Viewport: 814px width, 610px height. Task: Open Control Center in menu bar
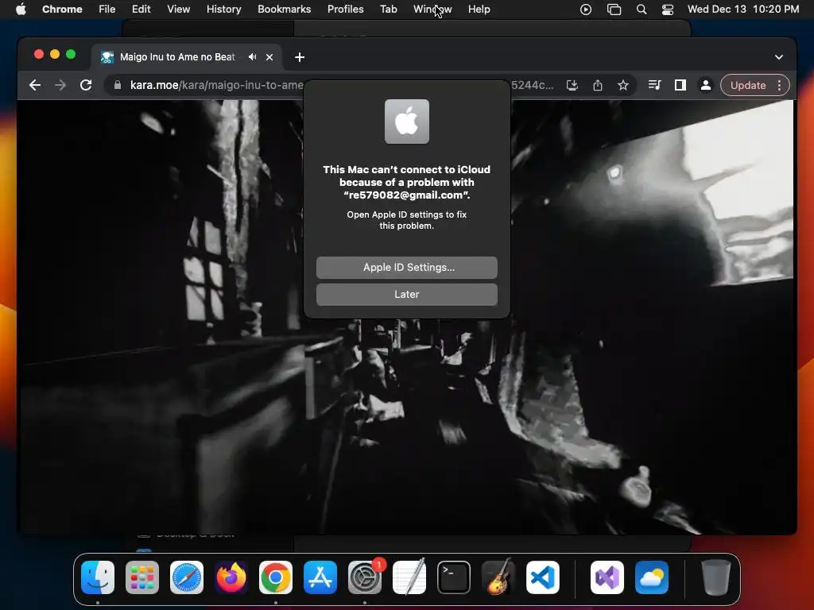pos(668,10)
